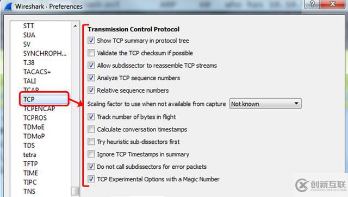This screenshot has height=197, width=348.
Task: Uncheck Do not call subdissectors for error packets
Action: click(x=91, y=167)
